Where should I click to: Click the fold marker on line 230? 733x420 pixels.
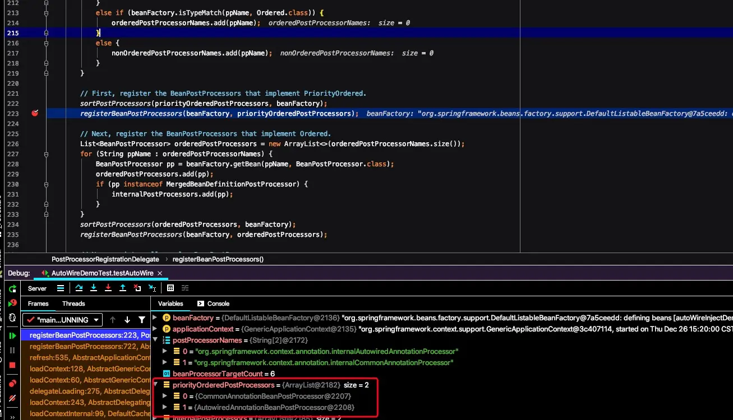[x=46, y=184]
